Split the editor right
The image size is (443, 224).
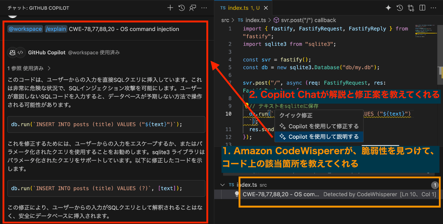tap(422, 8)
